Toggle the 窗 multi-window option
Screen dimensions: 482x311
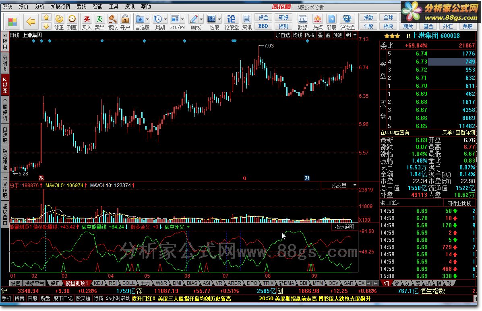[x=328, y=35]
